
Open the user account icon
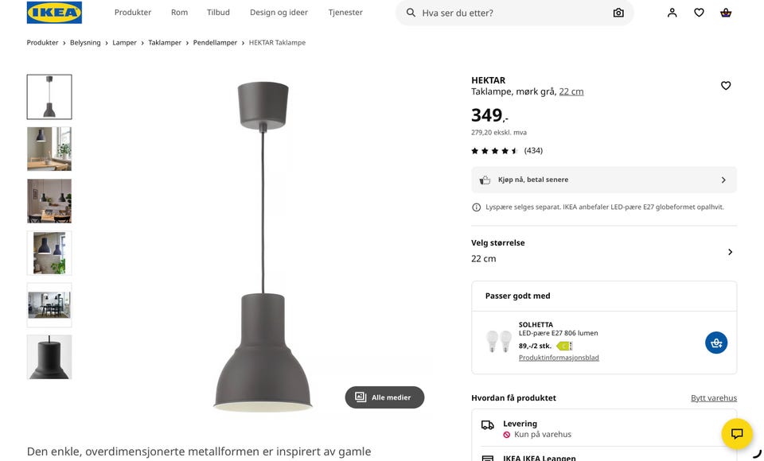672,13
